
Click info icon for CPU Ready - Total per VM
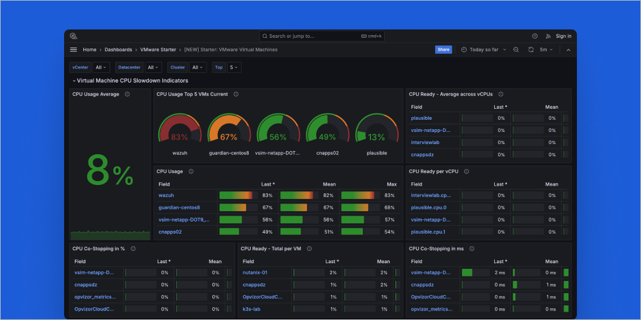point(310,248)
